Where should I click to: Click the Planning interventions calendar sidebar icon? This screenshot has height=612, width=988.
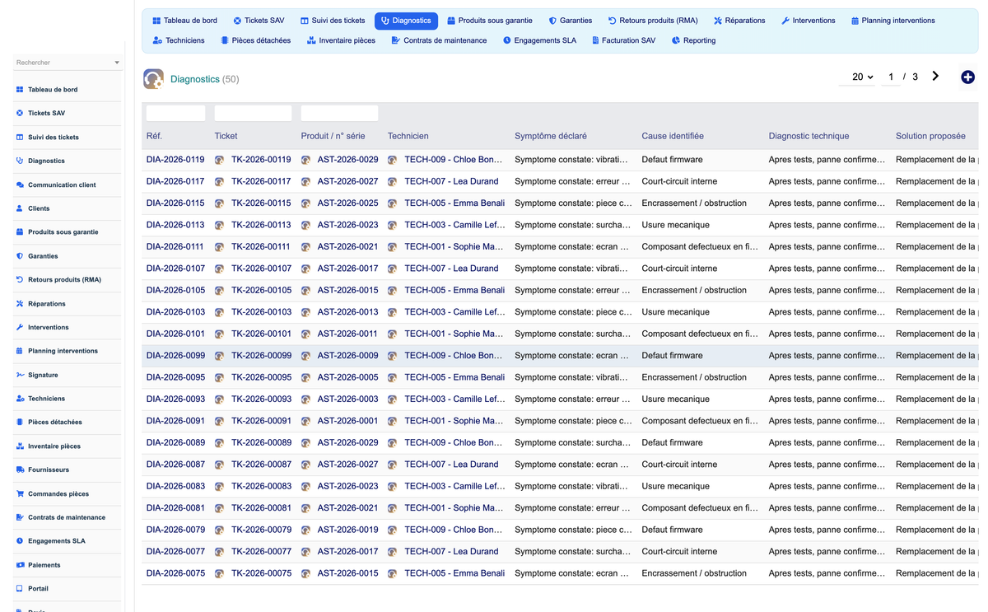coord(20,351)
